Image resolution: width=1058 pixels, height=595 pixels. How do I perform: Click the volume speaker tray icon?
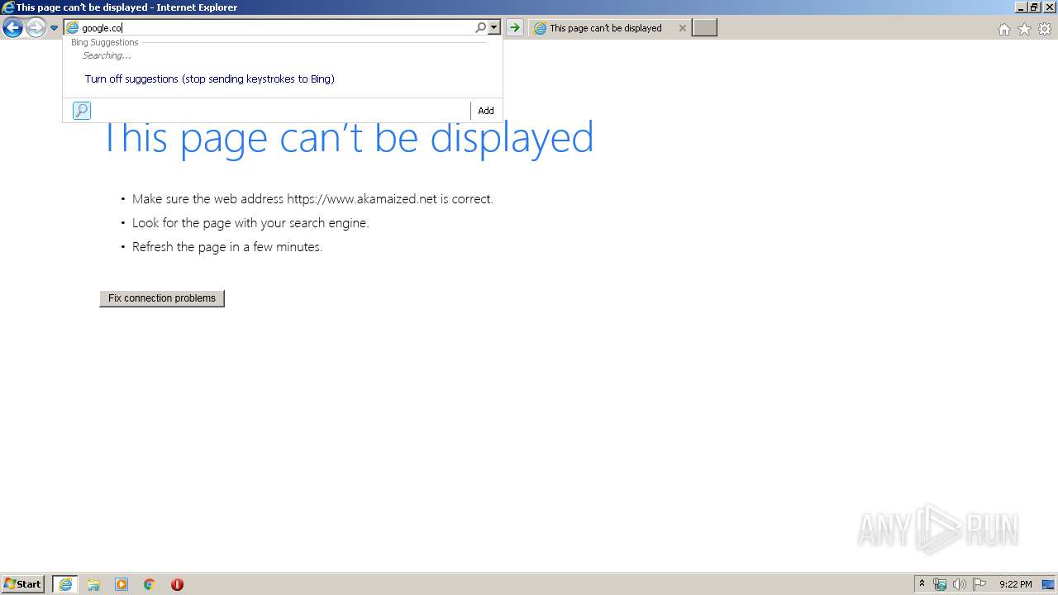pos(960,584)
